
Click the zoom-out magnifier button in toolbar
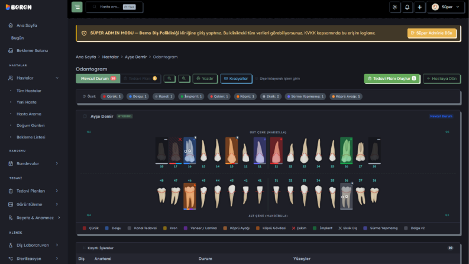169,78
